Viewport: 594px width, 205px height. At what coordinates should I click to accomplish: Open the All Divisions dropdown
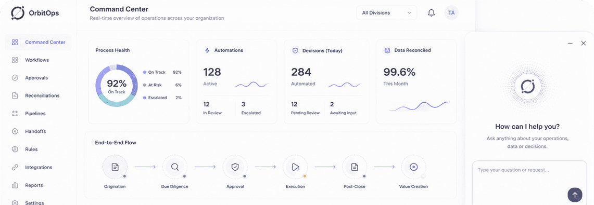point(386,13)
